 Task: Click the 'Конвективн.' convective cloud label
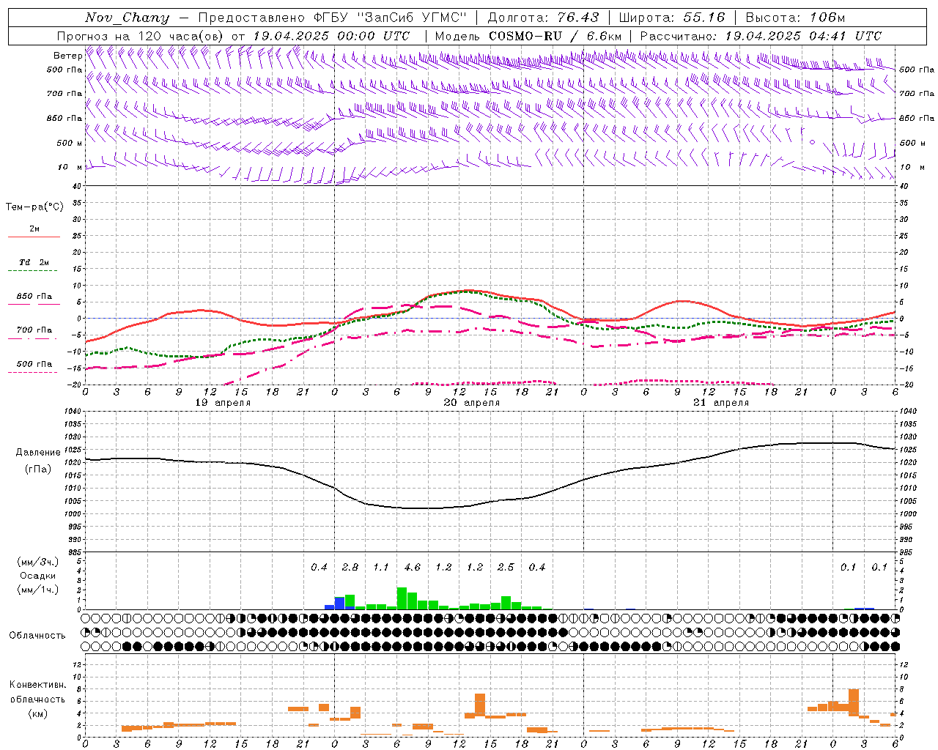point(37,685)
